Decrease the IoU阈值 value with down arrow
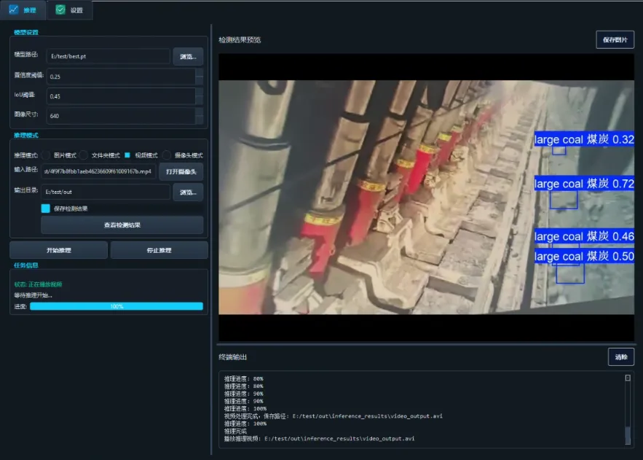643x460 pixels. click(x=200, y=100)
